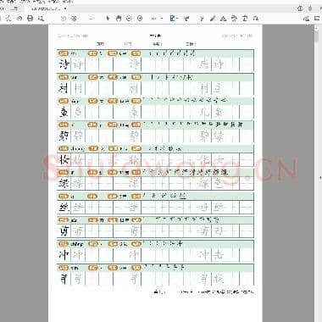Activate the selection arrow tool
The height and width of the screenshot is (322, 322).
click(108, 19)
